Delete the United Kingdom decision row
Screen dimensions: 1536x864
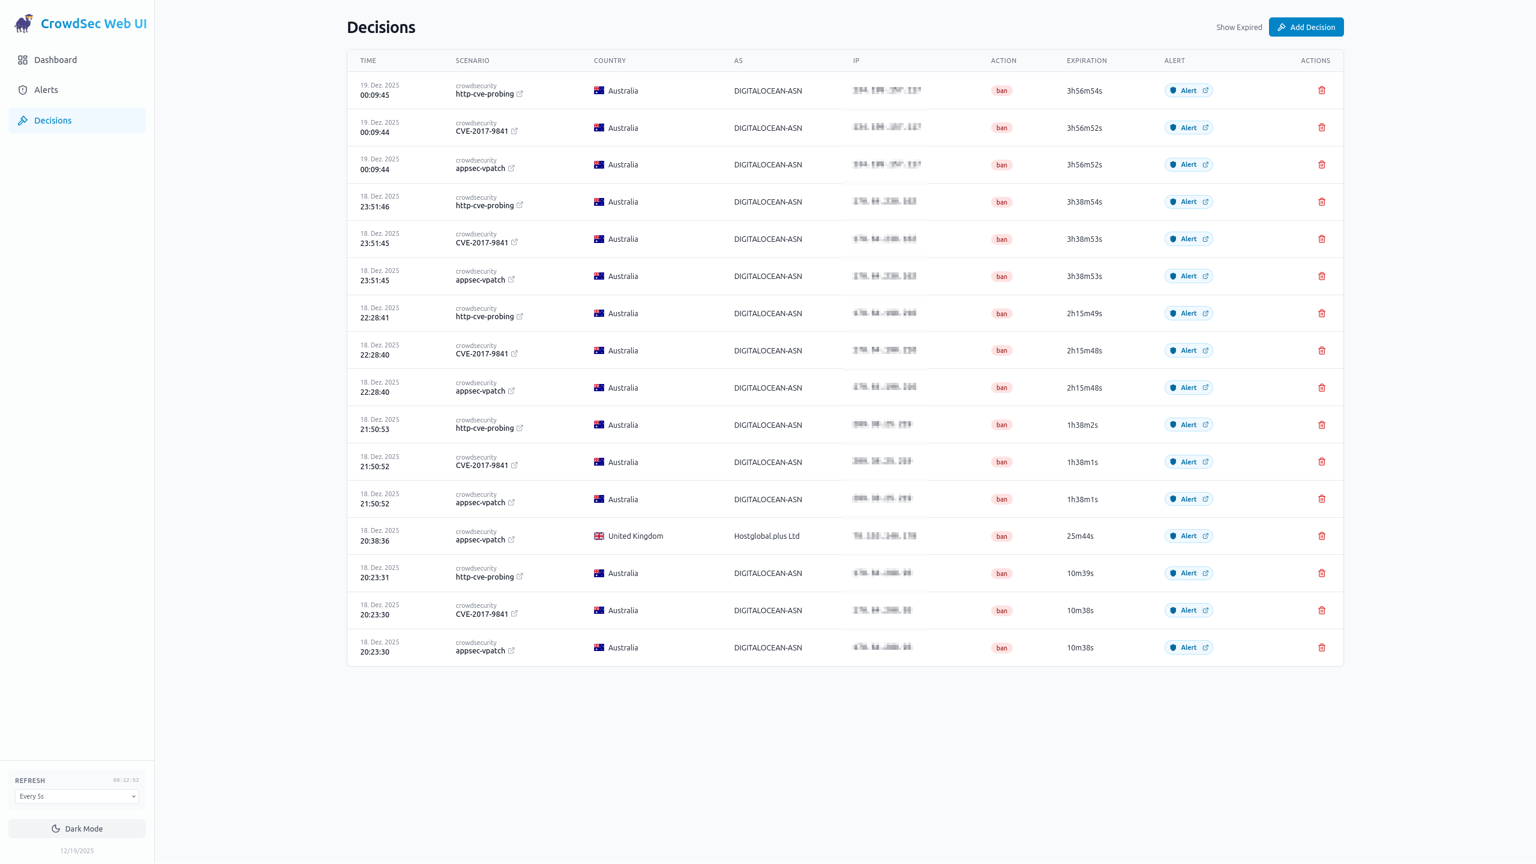1321,536
